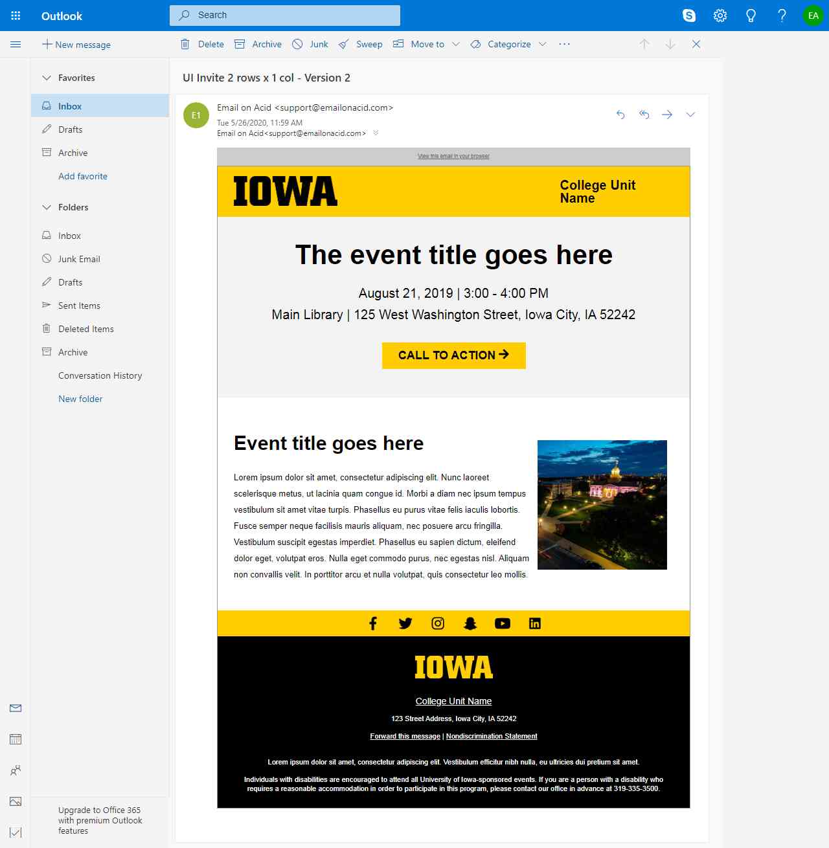The height and width of the screenshot is (848, 829).
Task: Forward the email using arrow icon
Action: (x=667, y=115)
